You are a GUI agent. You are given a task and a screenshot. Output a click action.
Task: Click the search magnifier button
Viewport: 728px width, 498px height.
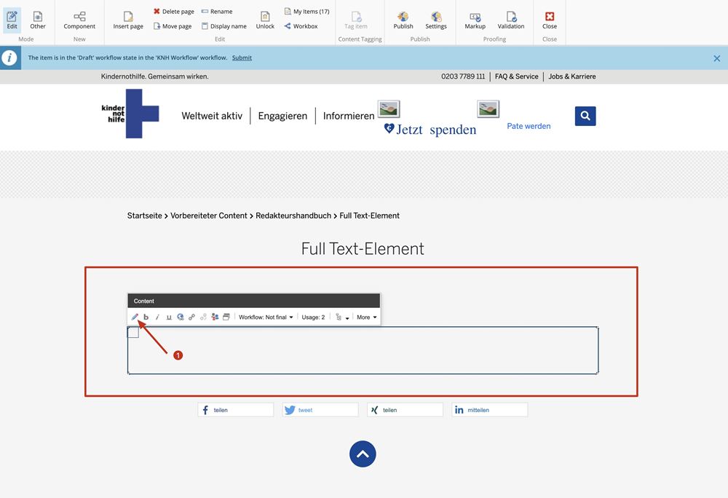[x=585, y=116]
